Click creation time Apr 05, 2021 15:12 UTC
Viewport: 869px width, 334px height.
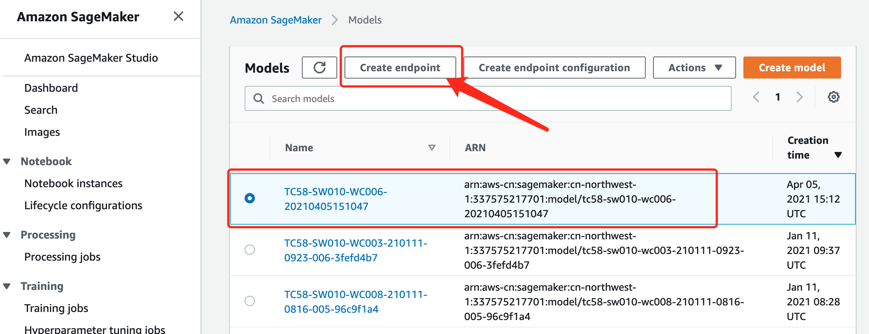tap(813, 199)
